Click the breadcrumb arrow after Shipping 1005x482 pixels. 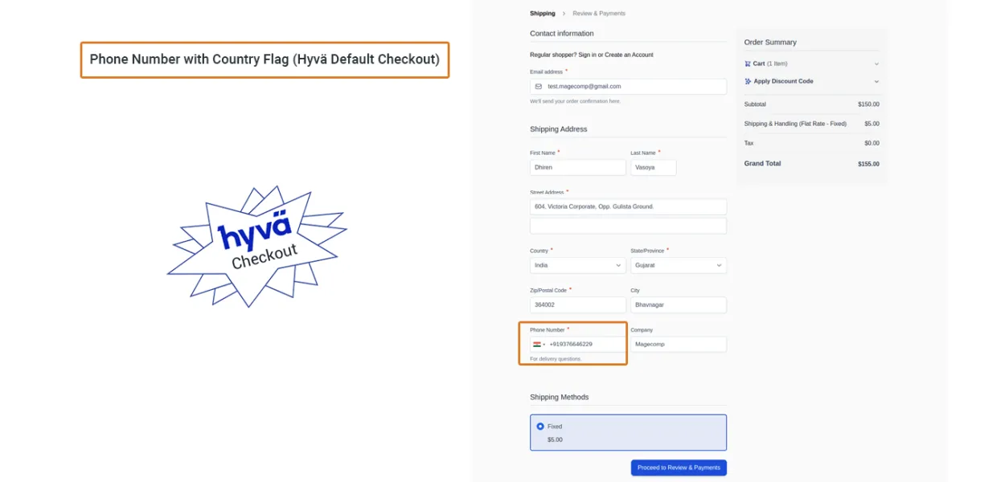point(564,14)
